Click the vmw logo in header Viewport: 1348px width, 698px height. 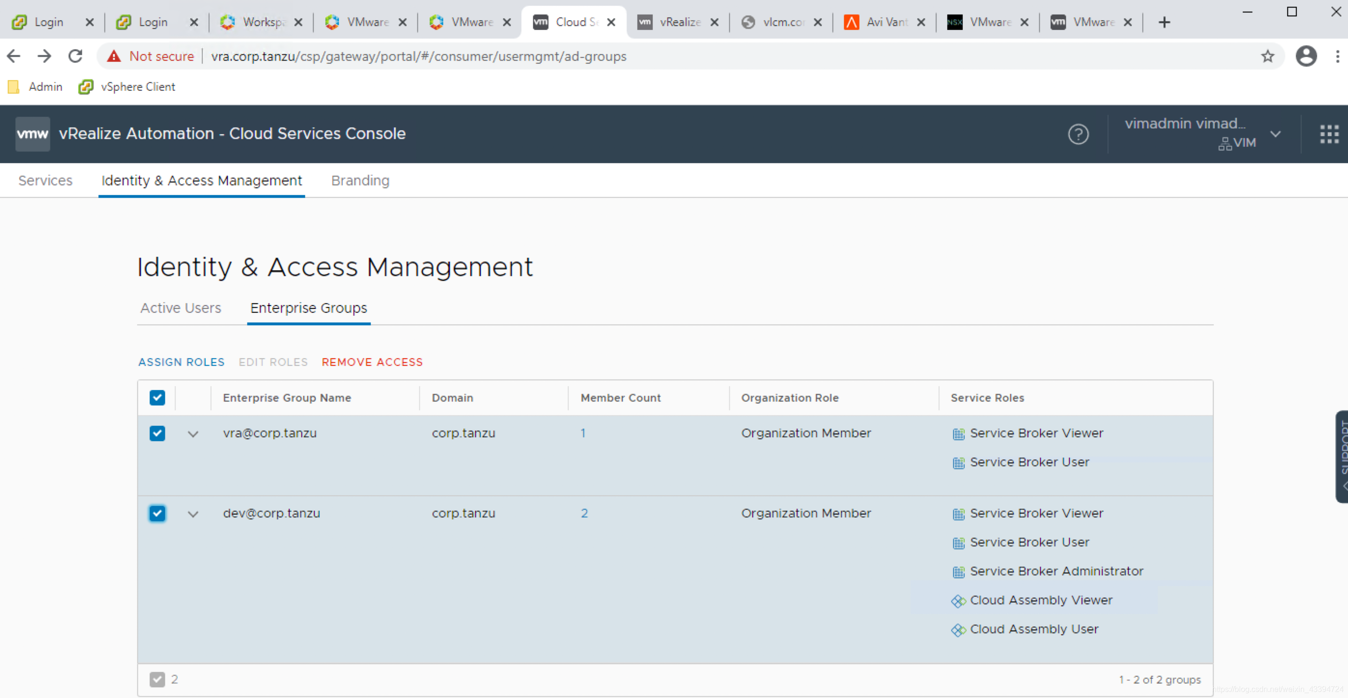click(x=32, y=134)
